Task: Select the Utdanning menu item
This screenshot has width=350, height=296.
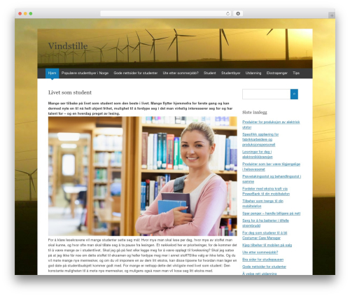Action: (x=253, y=73)
